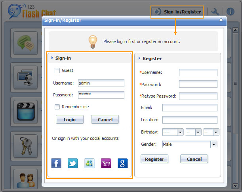The height and width of the screenshot is (192, 242).
Task: Sign in with the Facebook icon
Action: (x=56, y=163)
